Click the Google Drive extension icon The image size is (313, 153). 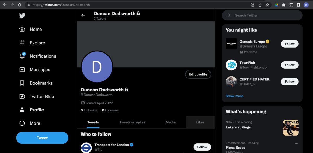(276, 5)
